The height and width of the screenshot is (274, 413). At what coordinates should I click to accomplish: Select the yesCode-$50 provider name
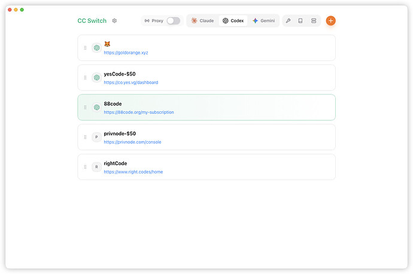pos(120,74)
